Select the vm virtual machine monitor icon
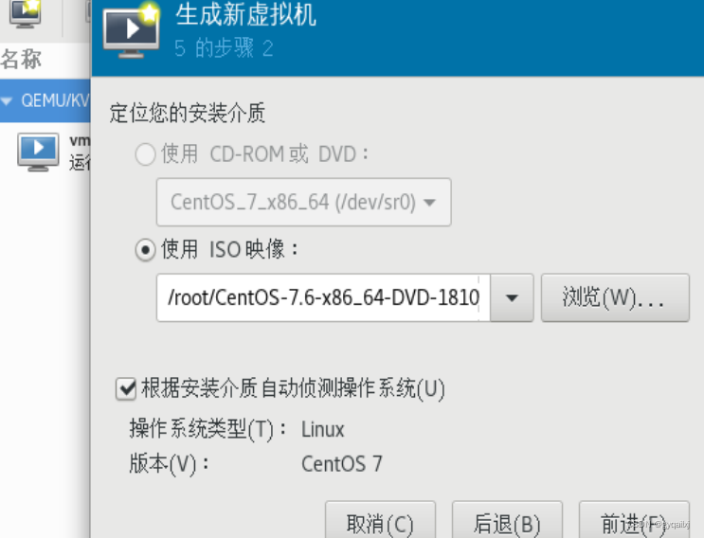The image size is (704, 538). click(x=38, y=152)
